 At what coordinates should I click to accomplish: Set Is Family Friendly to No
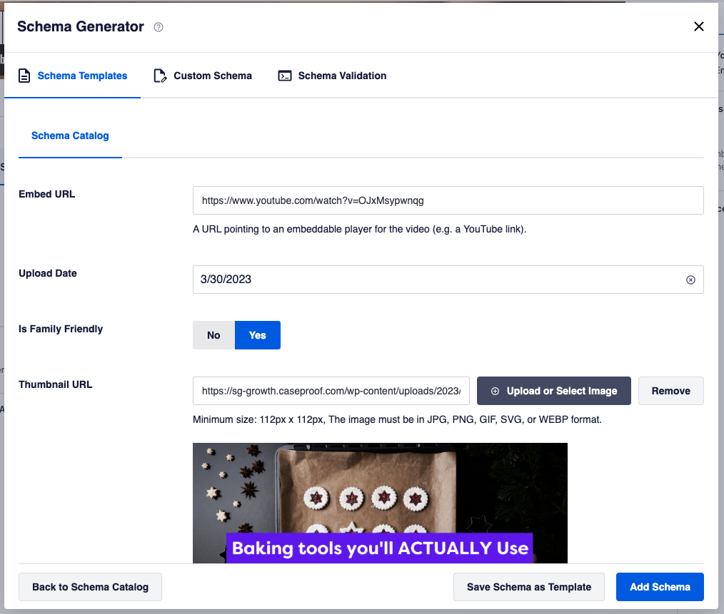point(213,335)
